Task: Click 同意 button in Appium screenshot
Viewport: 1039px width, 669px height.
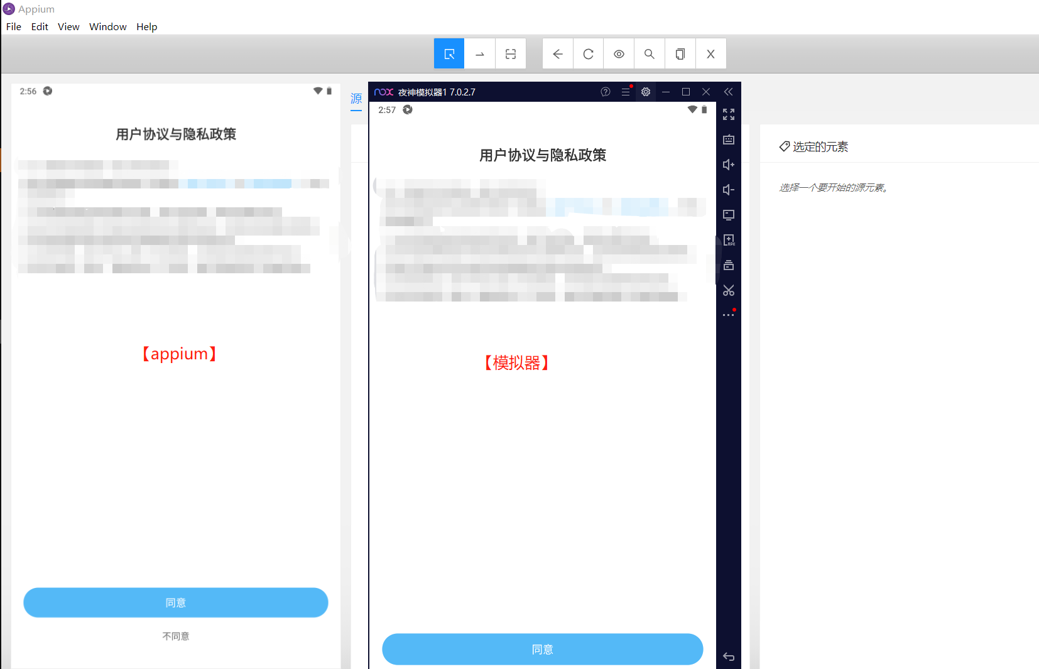Action: (x=176, y=602)
